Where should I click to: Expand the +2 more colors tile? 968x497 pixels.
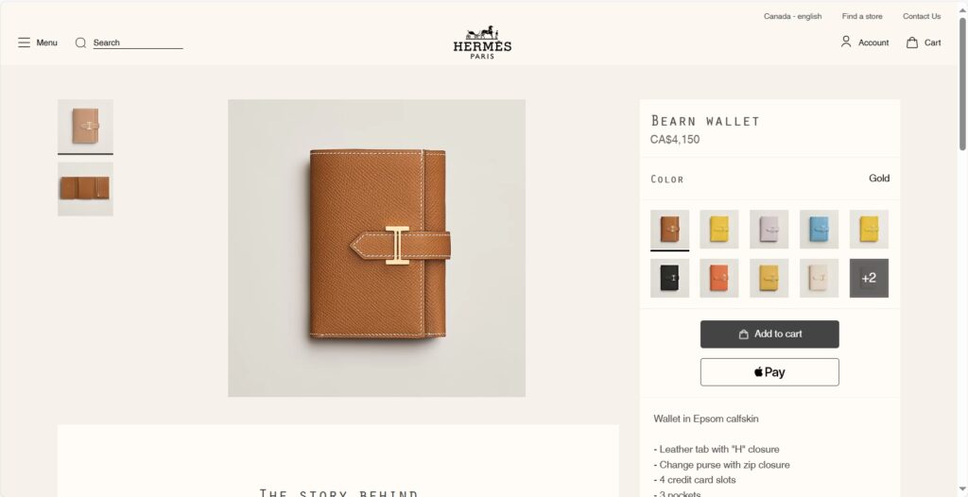tap(870, 279)
